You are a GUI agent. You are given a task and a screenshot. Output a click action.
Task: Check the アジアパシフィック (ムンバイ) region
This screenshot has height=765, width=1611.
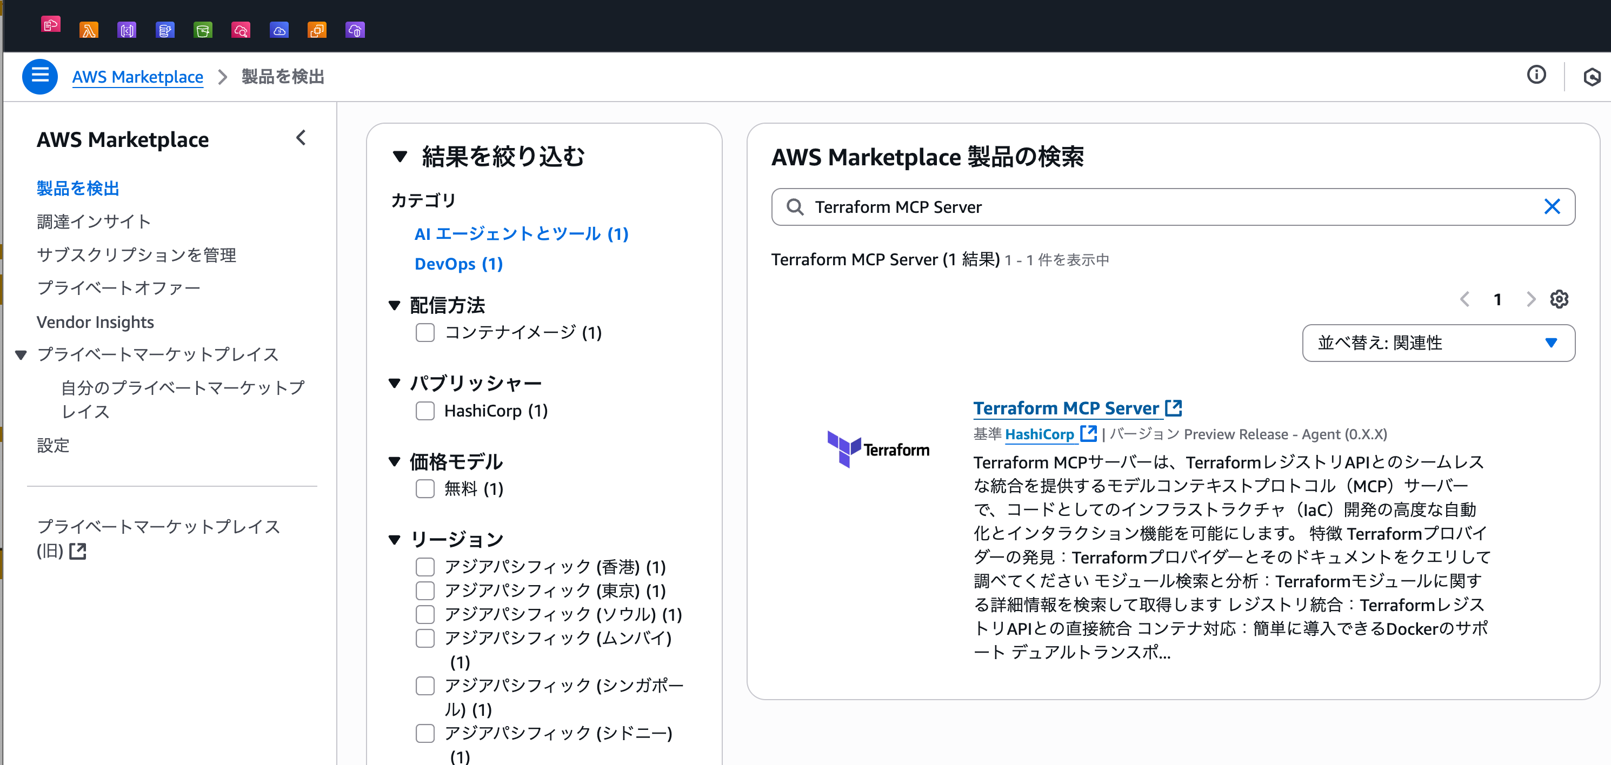click(x=425, y=638)
